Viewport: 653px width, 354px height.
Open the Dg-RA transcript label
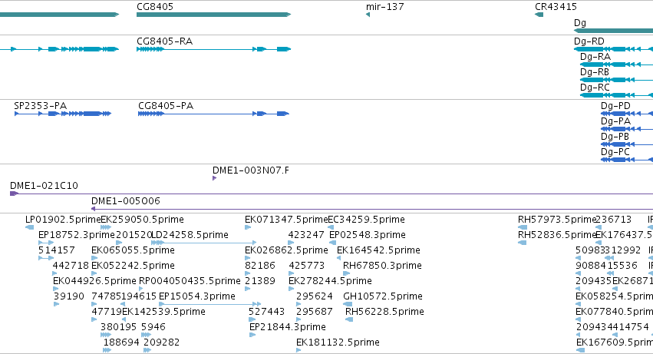point(595,57)
